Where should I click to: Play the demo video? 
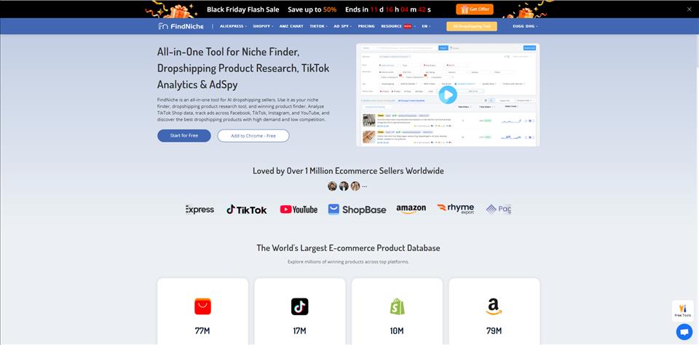[448, 95]
